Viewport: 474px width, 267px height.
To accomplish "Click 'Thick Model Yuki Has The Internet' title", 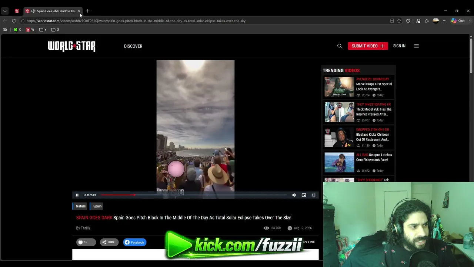I will tap(374, 112).
